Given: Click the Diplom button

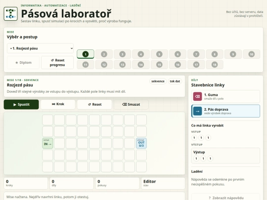Looking at the screenshot, I should 23,63.
